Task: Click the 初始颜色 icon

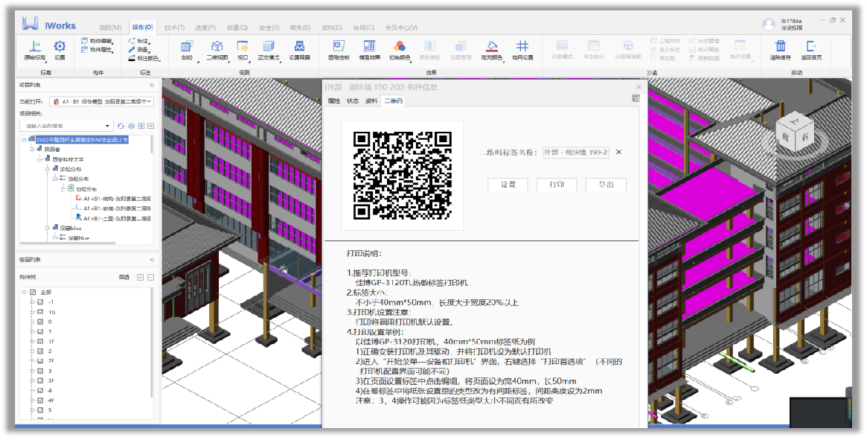Action: (399, 46)
